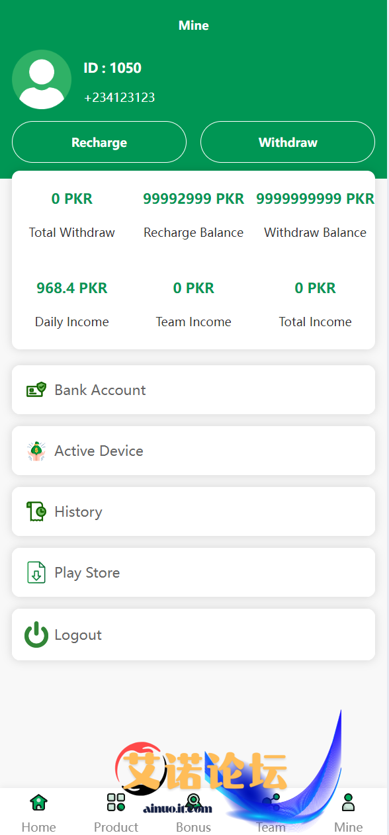Tap the Withdraw button

[288, 142]
